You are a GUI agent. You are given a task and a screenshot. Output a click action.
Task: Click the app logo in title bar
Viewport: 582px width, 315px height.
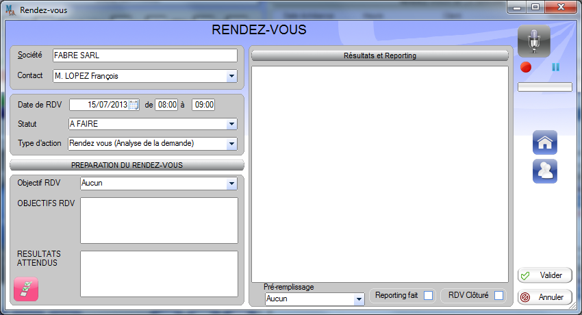(10, 10)
